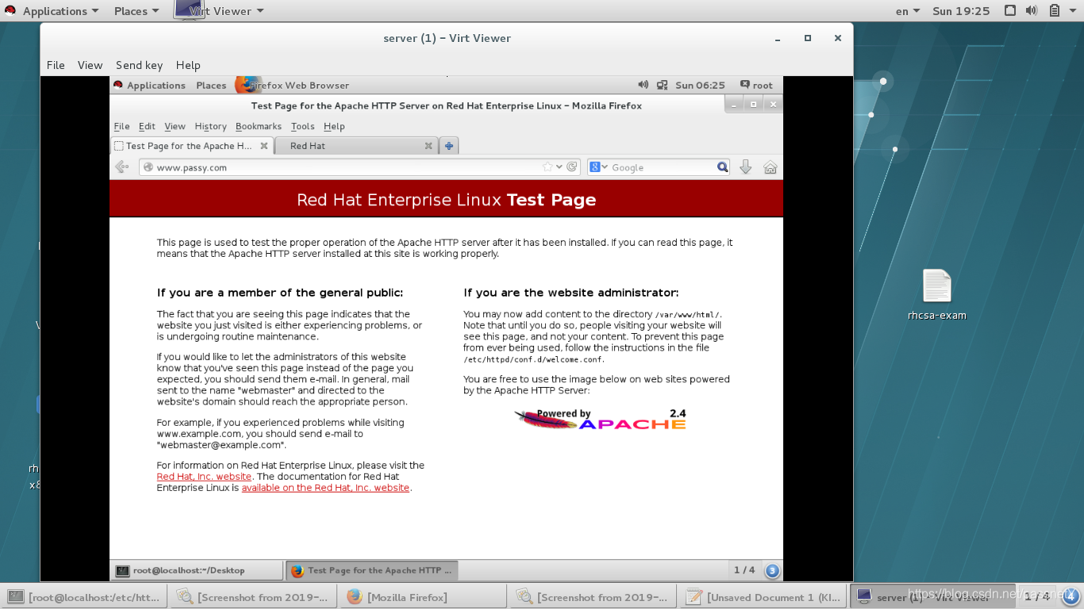Open Firefox Help menu

[x=334, y=126]
